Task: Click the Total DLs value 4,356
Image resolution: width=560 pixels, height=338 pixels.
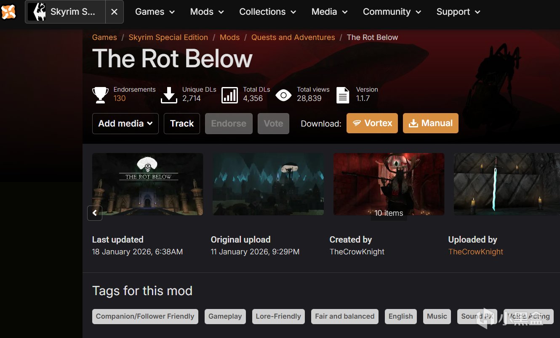Action: pyautogui.click(x=253, y=98)
